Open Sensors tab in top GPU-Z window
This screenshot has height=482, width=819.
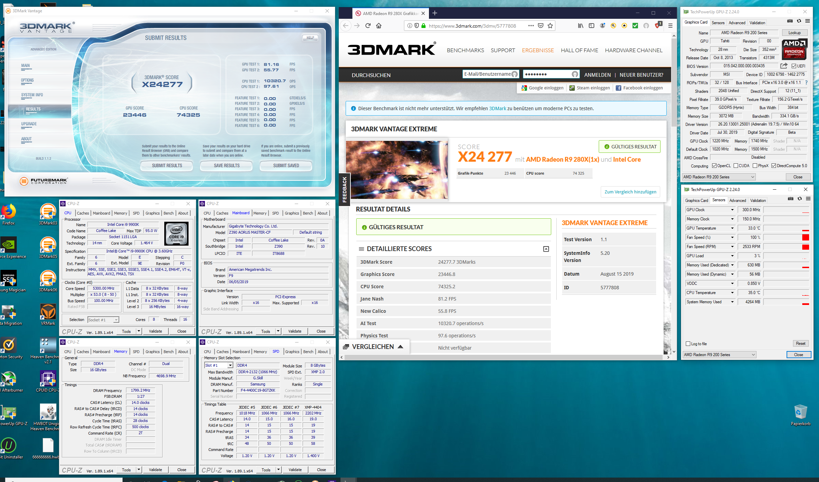[718, 23]
